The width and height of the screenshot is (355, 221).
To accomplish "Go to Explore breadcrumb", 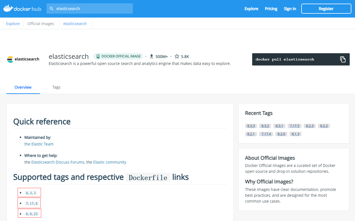I will (13, 24).
